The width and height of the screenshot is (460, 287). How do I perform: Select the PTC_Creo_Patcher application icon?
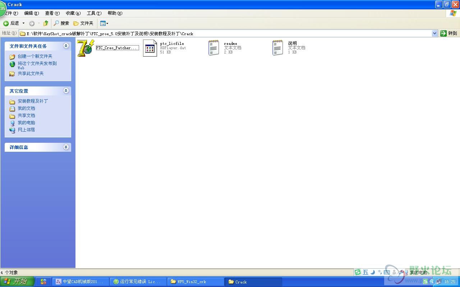click(86, 48)
